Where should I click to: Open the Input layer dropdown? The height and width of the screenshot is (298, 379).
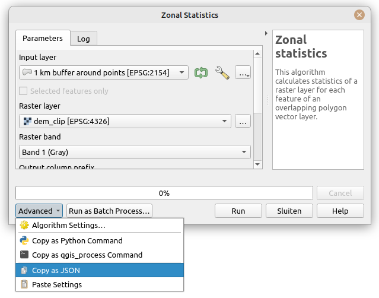[x=104, y=72]
